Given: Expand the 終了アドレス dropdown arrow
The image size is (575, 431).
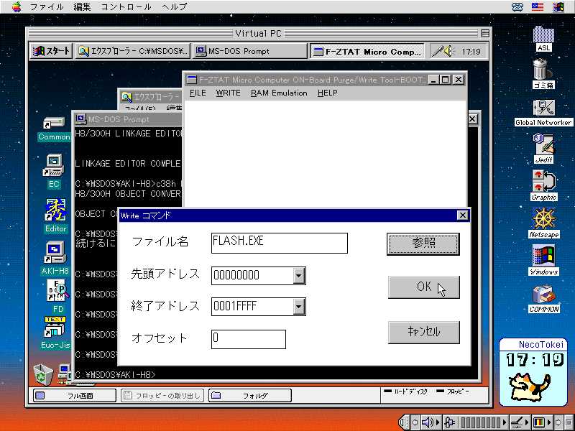Looking at the screenshot, I should coord(299,307).
